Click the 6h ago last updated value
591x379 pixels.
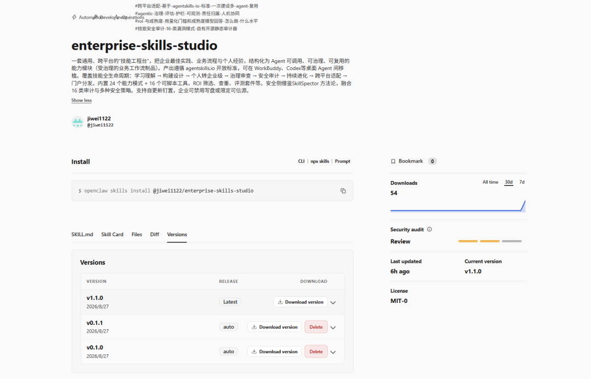[x=400, y=272]
